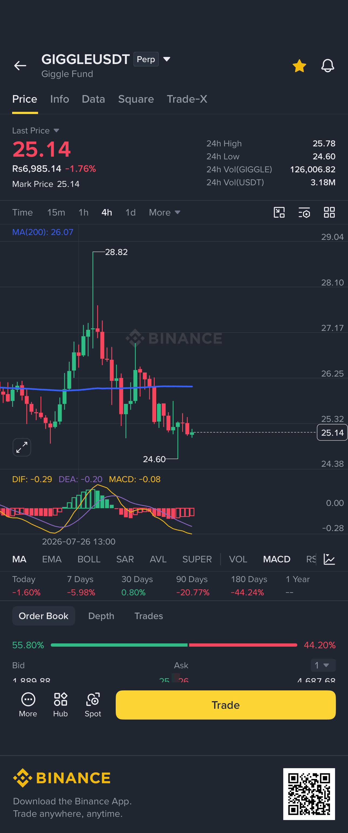Select the Time chart interval
This screenshot has height=833, width=348.
click(x=22, y=213)
